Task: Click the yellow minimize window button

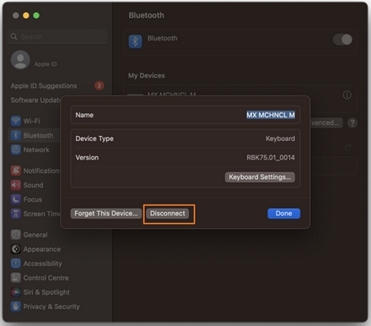Action: click(x=26, y=15)
